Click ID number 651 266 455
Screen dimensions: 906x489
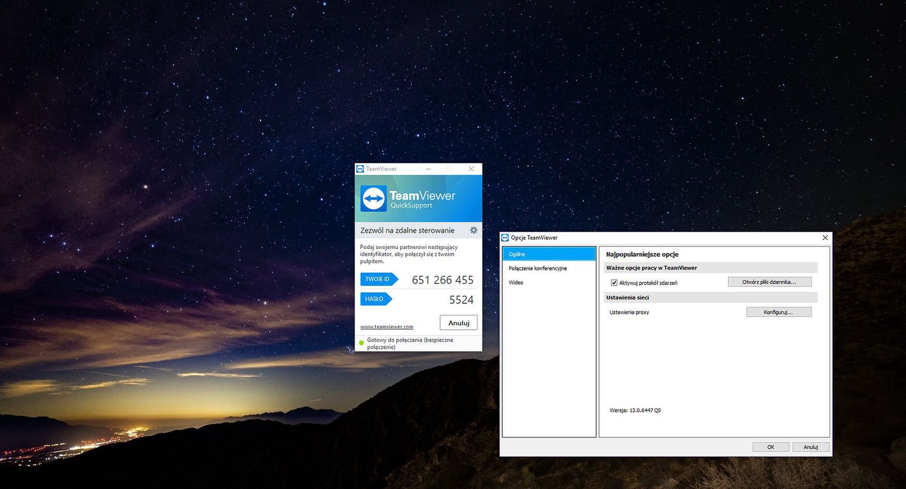[442, 280]
